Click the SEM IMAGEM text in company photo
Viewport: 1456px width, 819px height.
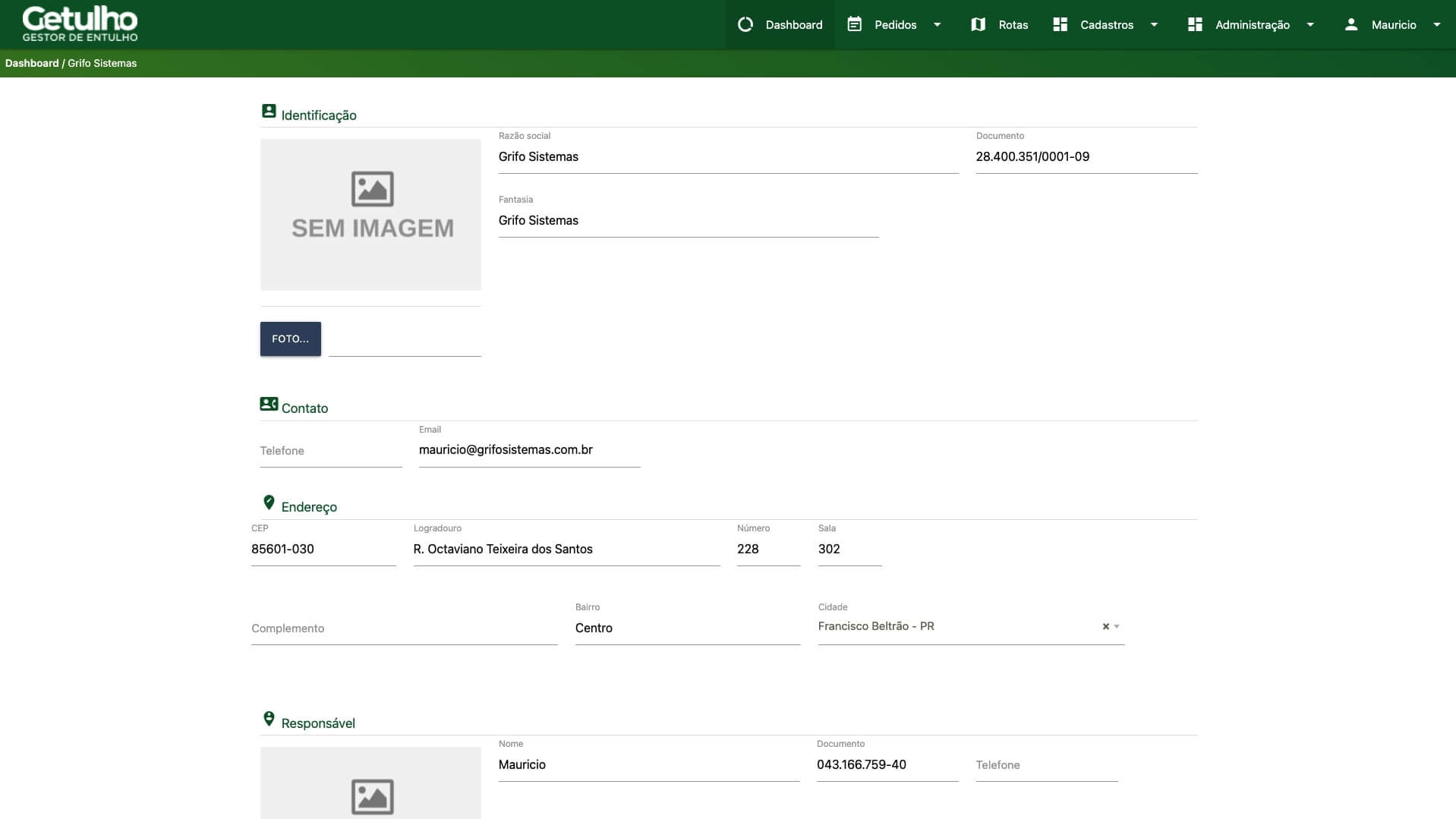373,228
